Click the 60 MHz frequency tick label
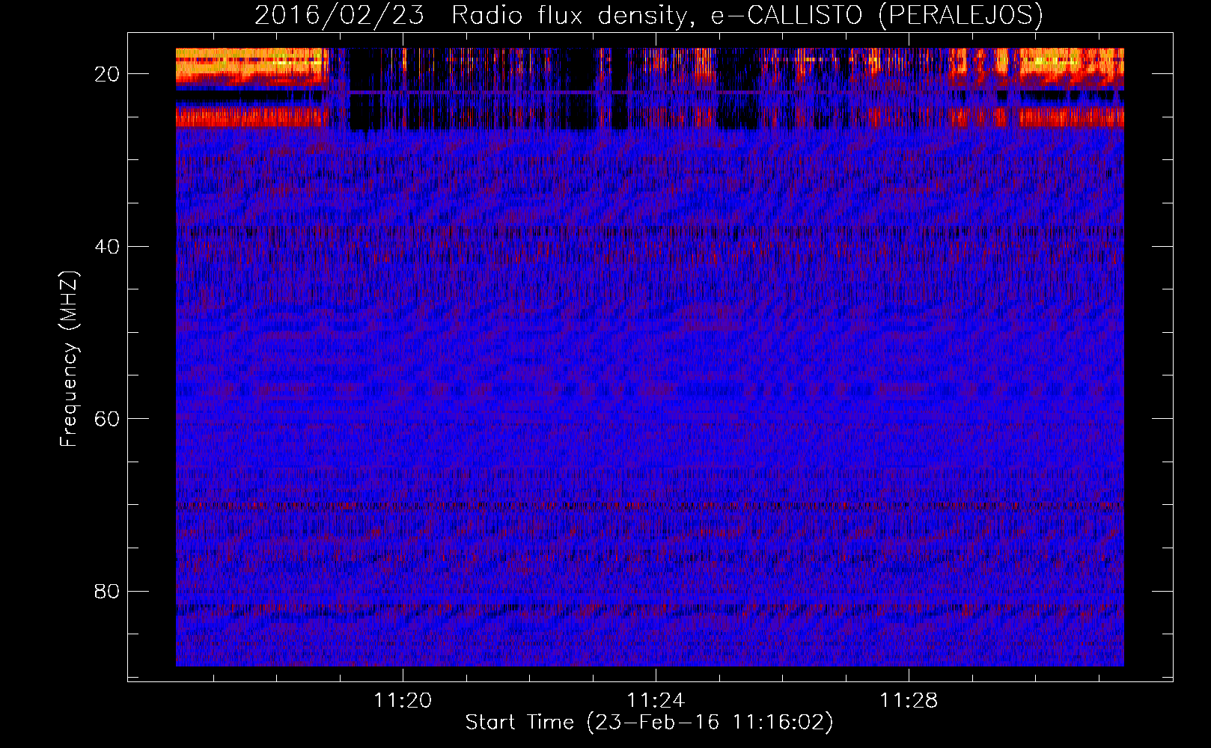Screen dimensions: 1211x748 tap(108, 419)
